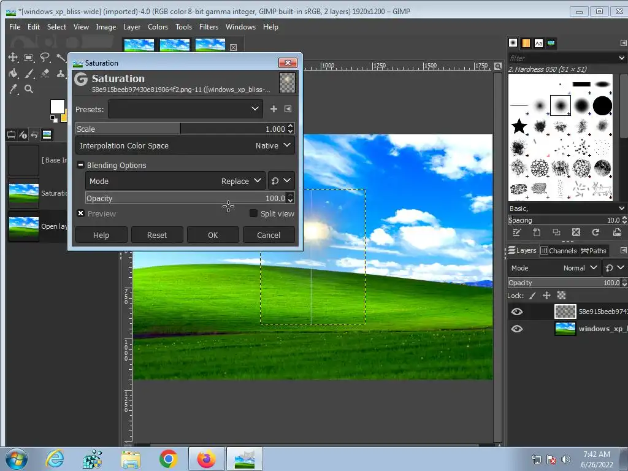Toggle Lock position and size icon

pyautogui.click(x=546, y=296)
